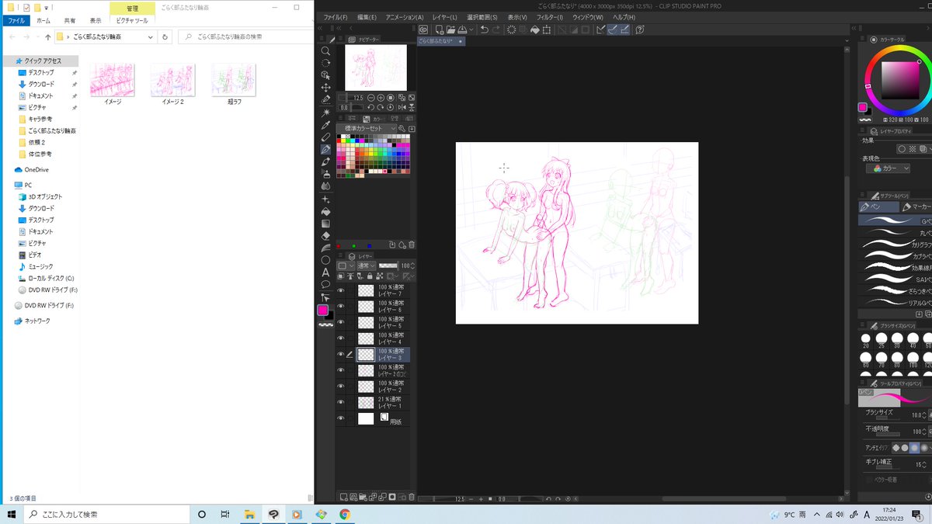Image resolution: width=932 pixels, height=524 pixels.
Task: Click the help question mark icon
Action: point(641,29)
